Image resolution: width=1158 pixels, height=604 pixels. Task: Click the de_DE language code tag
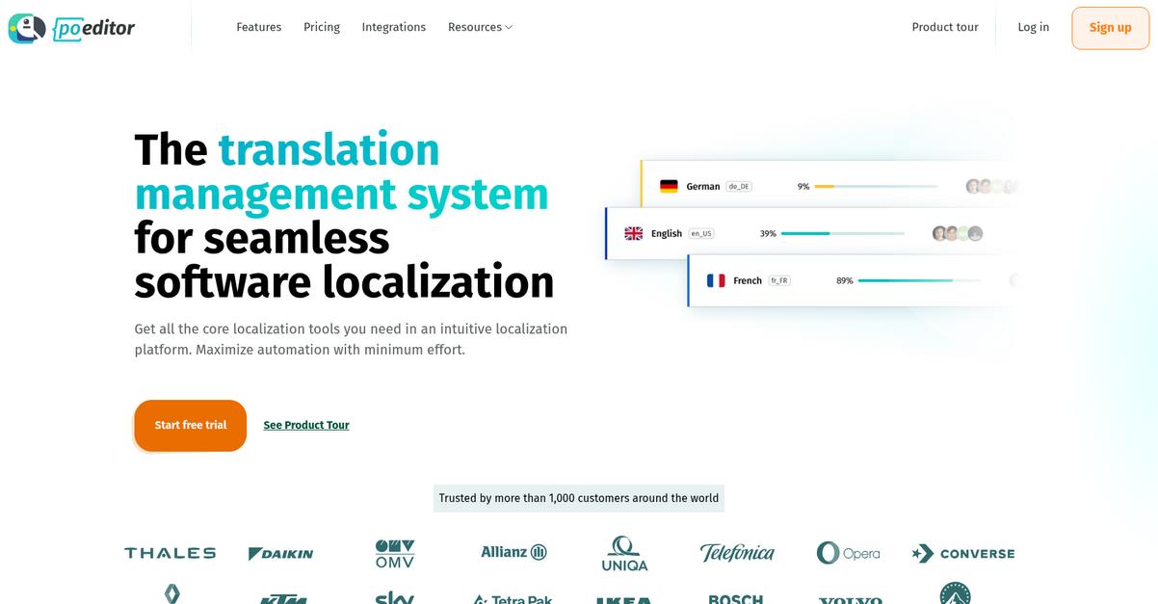(739, 187)
